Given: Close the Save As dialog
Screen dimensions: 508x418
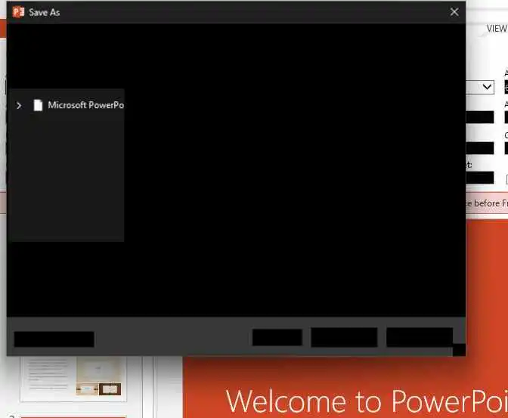Looking at the screenshot, I should coord(454,12).
